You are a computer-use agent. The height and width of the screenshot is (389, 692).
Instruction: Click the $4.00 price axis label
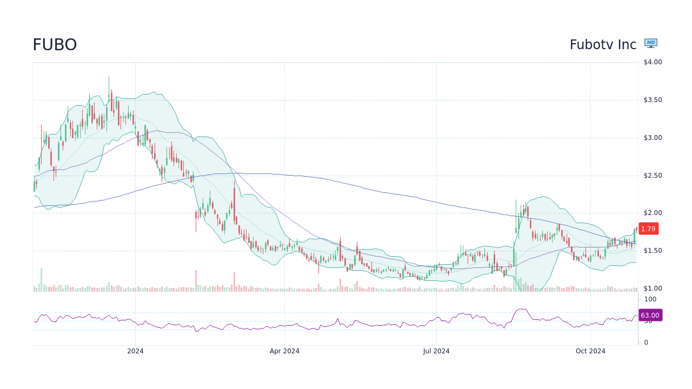point(653,62)
